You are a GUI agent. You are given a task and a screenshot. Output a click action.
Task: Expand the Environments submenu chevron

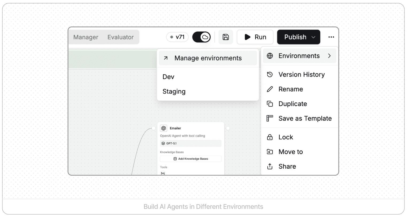pyautogui.click(x=329, y=56)
